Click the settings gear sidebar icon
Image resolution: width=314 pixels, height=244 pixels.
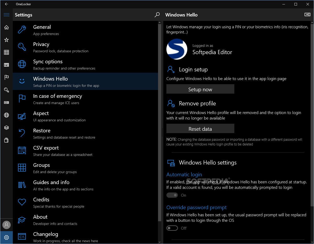pos(7,237)
